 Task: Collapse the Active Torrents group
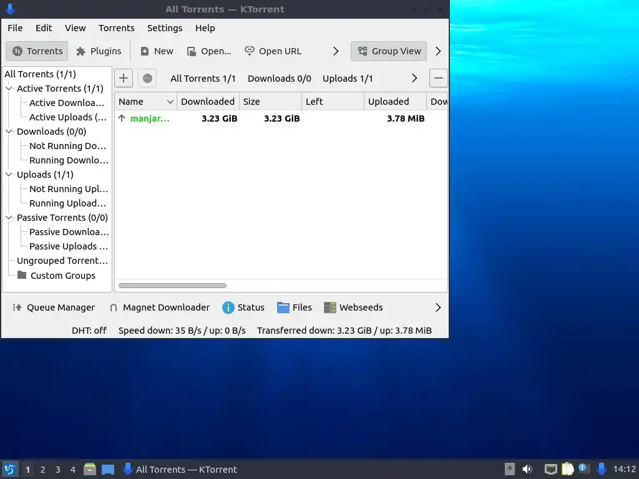[x=9, y=89]
